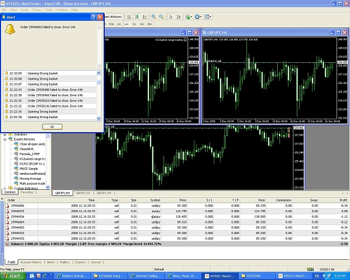The width and height of the screenshot is (350, 280).
Task: Select the H1 timeframe button
Action: pyautogui.click(x=119, y=24)
